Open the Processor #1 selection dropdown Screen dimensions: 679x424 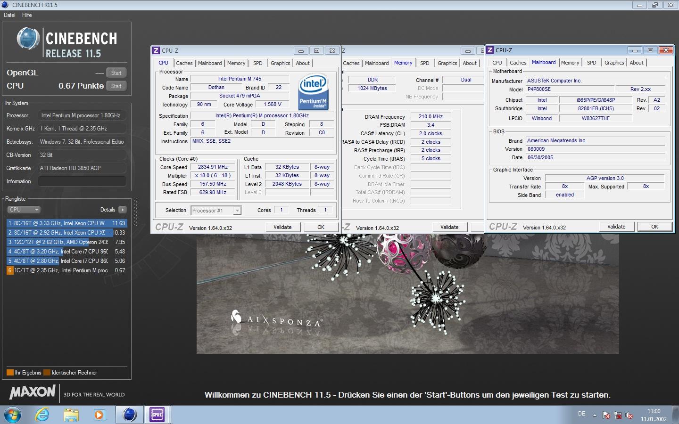tap(216, 211)
